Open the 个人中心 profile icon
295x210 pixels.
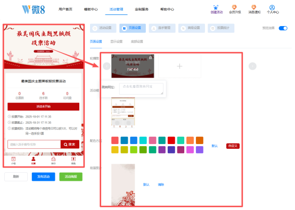[x=272, y=7]
